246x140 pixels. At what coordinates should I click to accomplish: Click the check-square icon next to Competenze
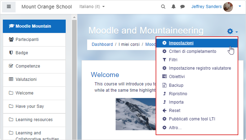[11, 66]
